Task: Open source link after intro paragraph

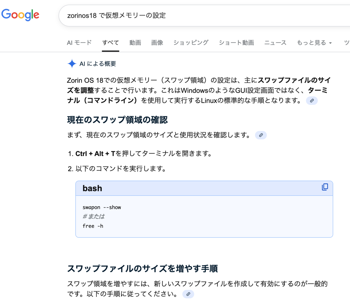Action: click(312, 101)
